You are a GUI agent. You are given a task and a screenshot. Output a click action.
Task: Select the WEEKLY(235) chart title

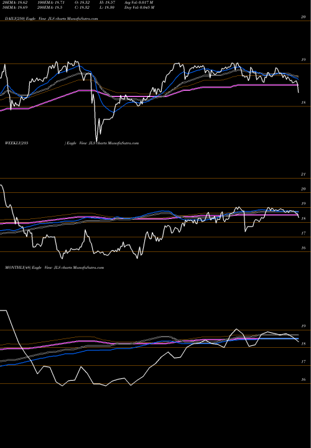[x=72, y=143]
